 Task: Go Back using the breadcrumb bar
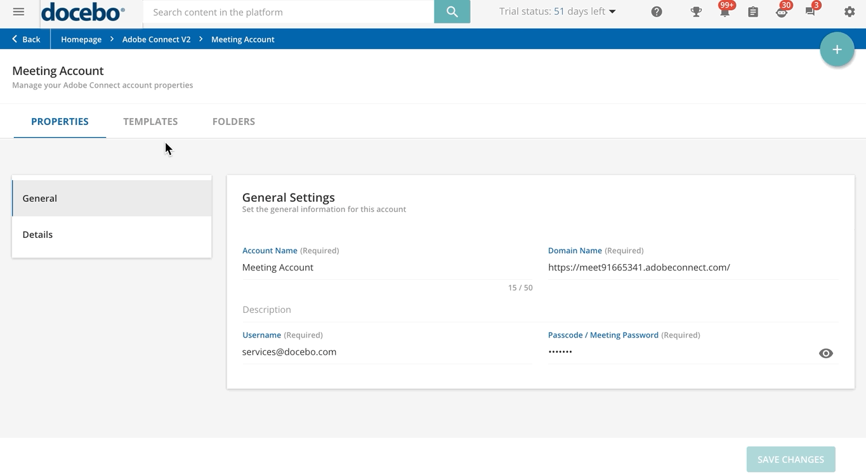tap(26, 39)
